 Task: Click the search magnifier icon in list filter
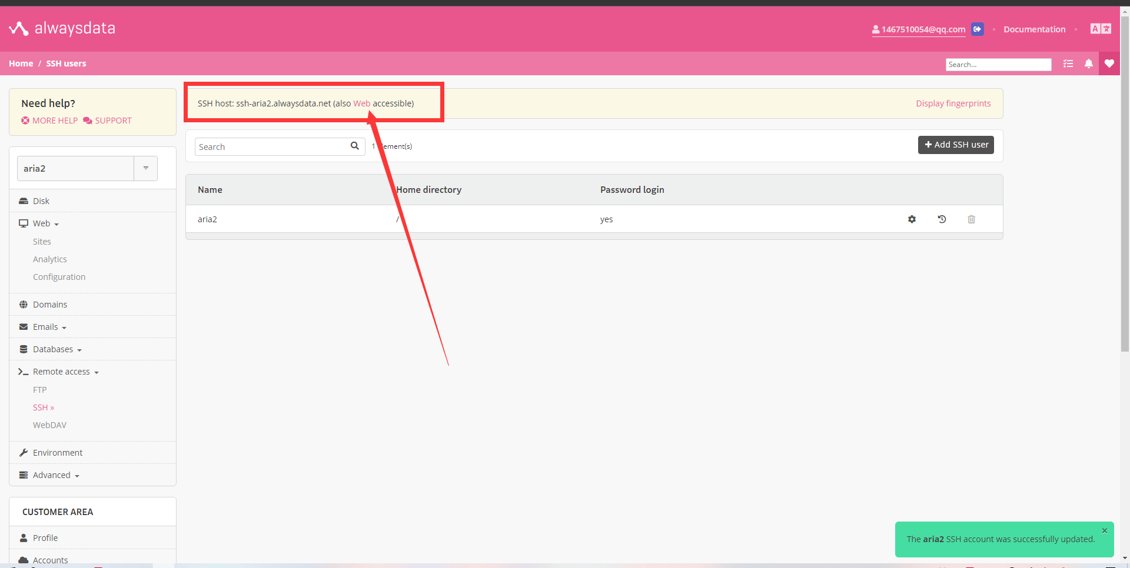pyautogui.click(x=354, y=146)
